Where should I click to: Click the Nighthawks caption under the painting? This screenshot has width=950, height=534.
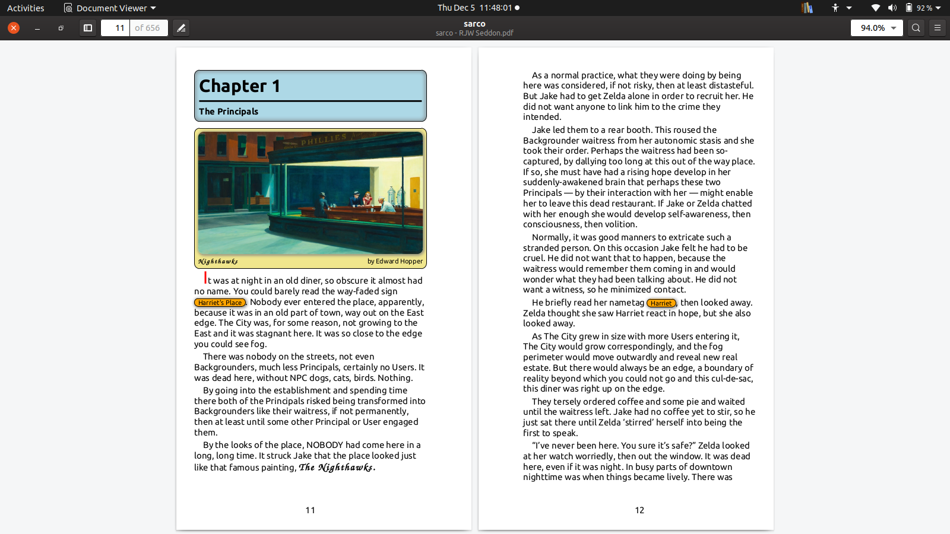click(x=218, y=262)
